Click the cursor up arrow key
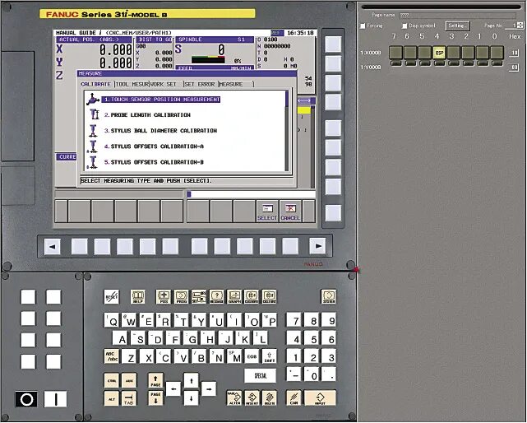527x423 pixels. (x=191, y=380)
